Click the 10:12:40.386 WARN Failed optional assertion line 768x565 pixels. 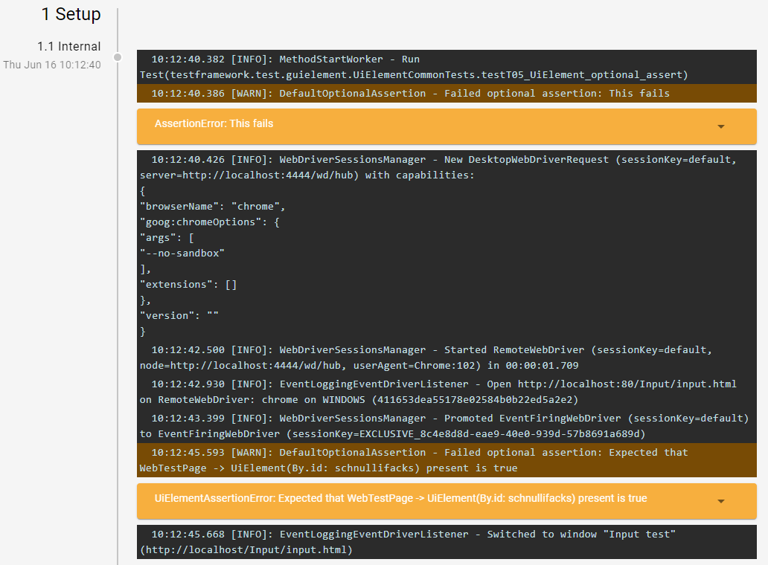click(x=447, y=94)
